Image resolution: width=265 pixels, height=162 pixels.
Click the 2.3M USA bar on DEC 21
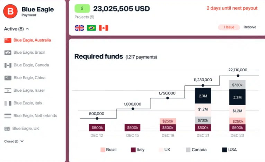(x=203, y=96)
